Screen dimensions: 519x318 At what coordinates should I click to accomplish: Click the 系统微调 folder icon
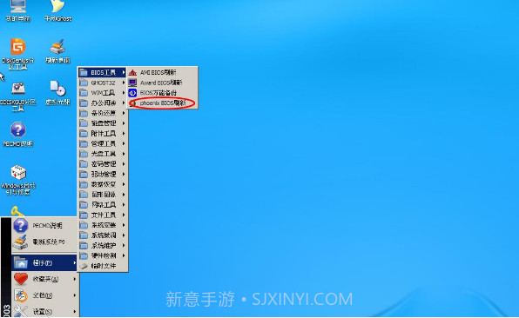[84, 235]
